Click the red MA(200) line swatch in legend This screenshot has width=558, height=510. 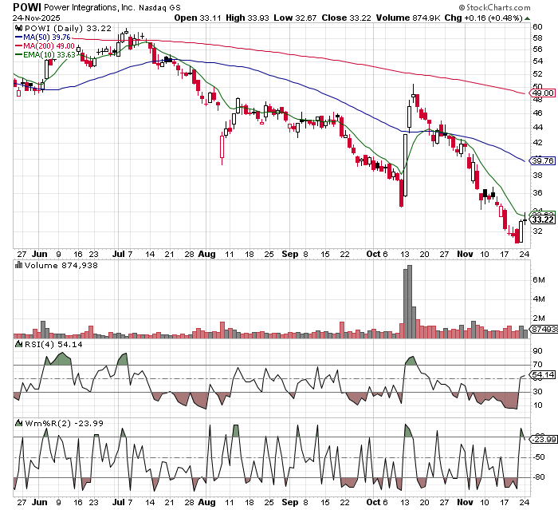[18, 46]
